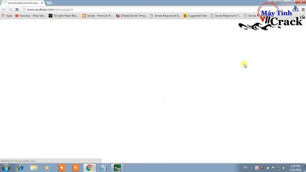The width and height of the screenshot is (306, 172).
Task: Launch Internet Explorer from taskbar
Action: tap(20, 168)
